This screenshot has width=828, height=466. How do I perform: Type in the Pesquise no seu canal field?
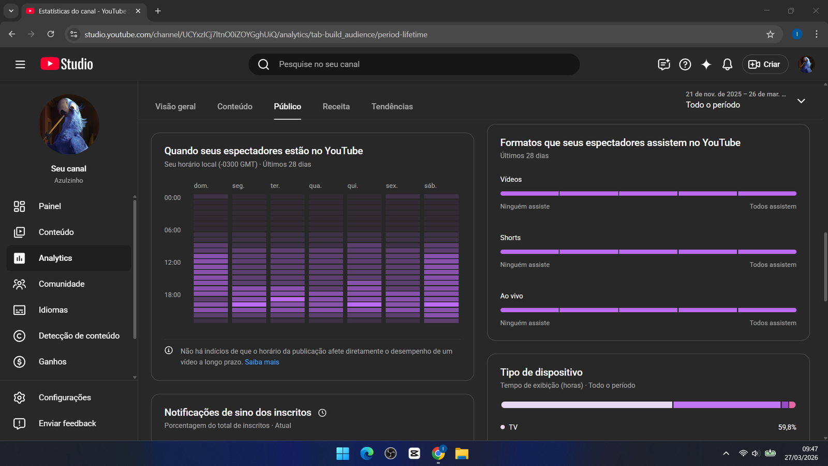point(414,64)
